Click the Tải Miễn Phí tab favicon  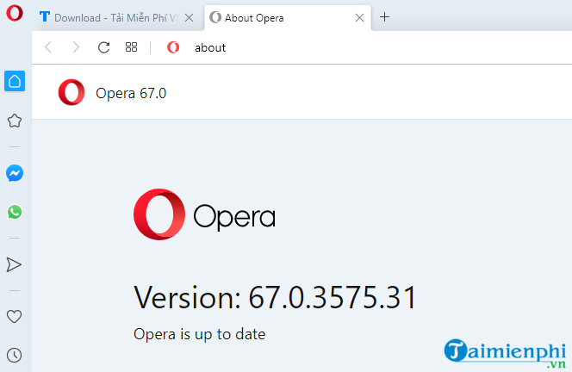coord(45,16)
